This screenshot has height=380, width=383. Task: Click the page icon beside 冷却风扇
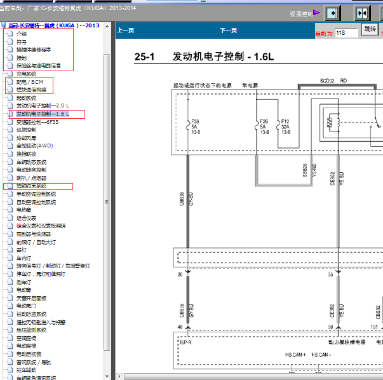click(x=10, y=138)
